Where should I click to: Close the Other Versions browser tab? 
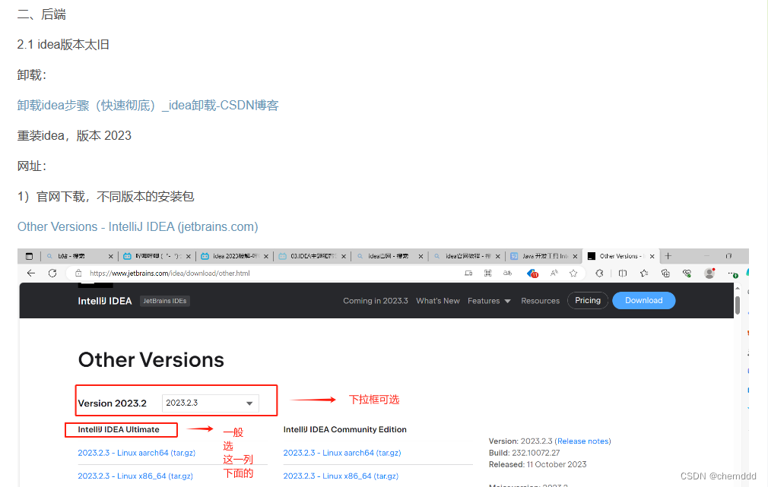coord(652,256)
